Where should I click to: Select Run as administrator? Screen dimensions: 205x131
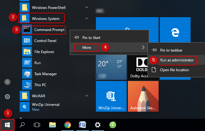click(177, 60)
